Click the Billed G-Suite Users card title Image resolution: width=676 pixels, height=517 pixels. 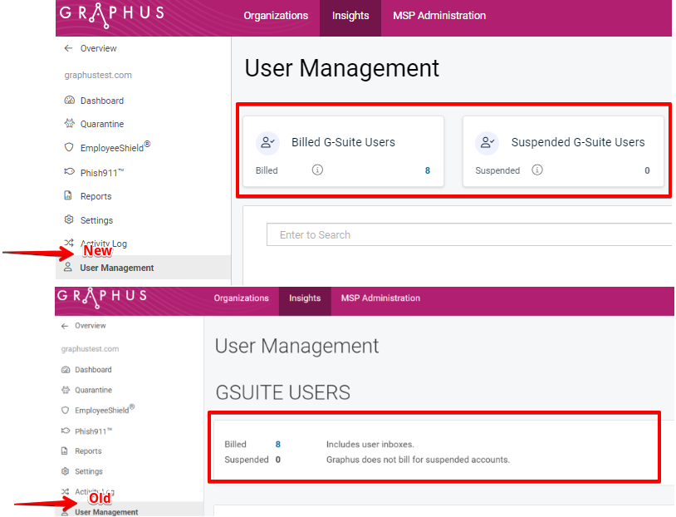point(343,142)
